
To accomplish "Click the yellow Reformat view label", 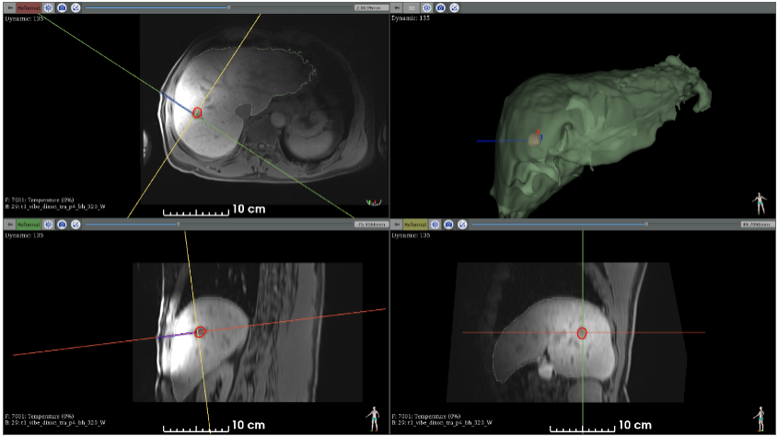I will pyautogui.click(x=414, y=224).
